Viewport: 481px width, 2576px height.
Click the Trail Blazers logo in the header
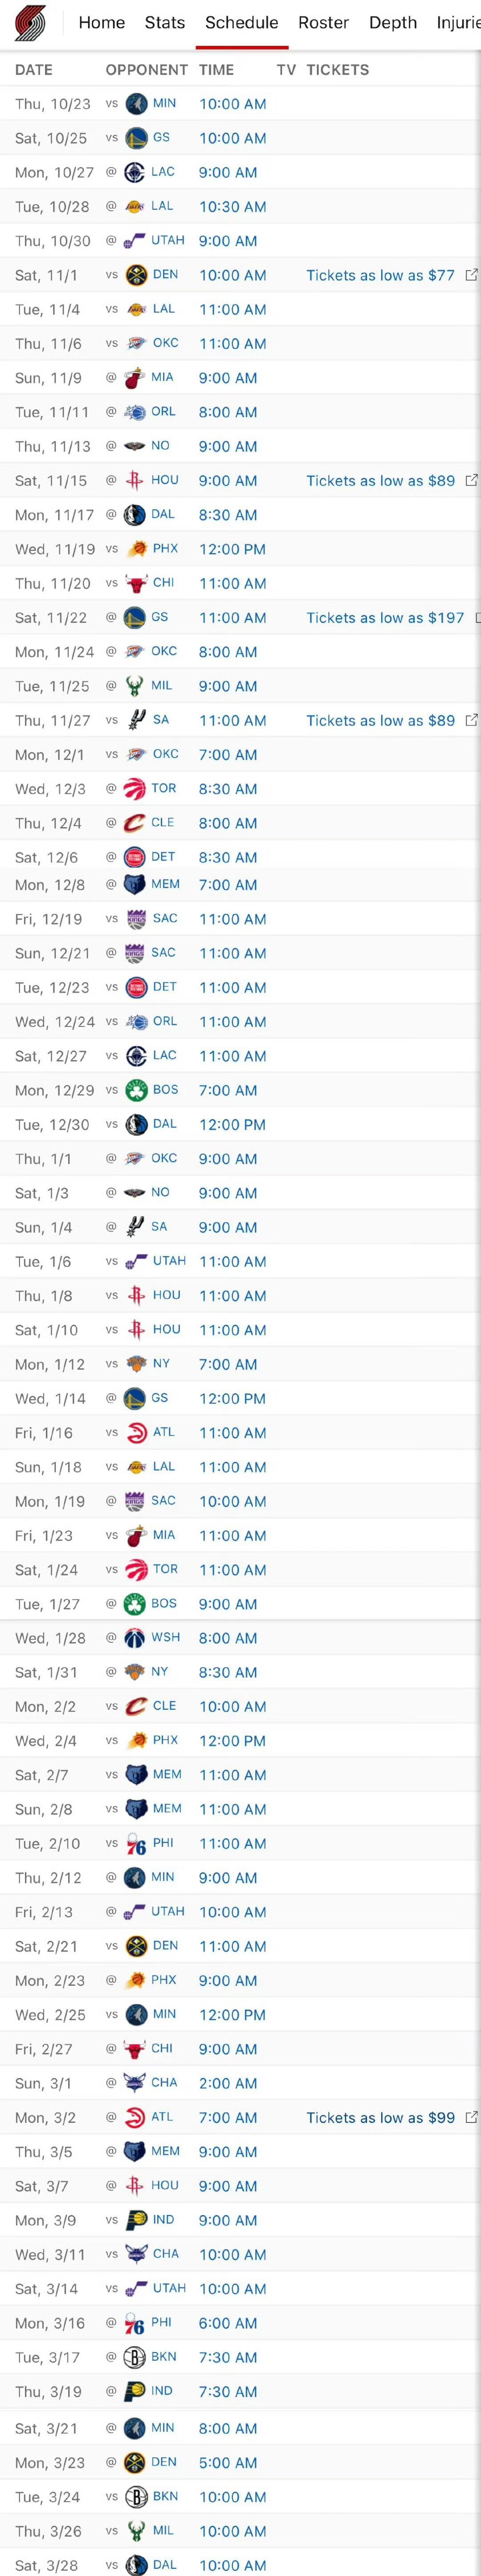pos(30,23)
